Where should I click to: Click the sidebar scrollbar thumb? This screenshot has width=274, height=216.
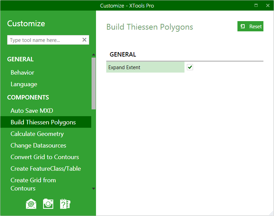click(94, 83)
